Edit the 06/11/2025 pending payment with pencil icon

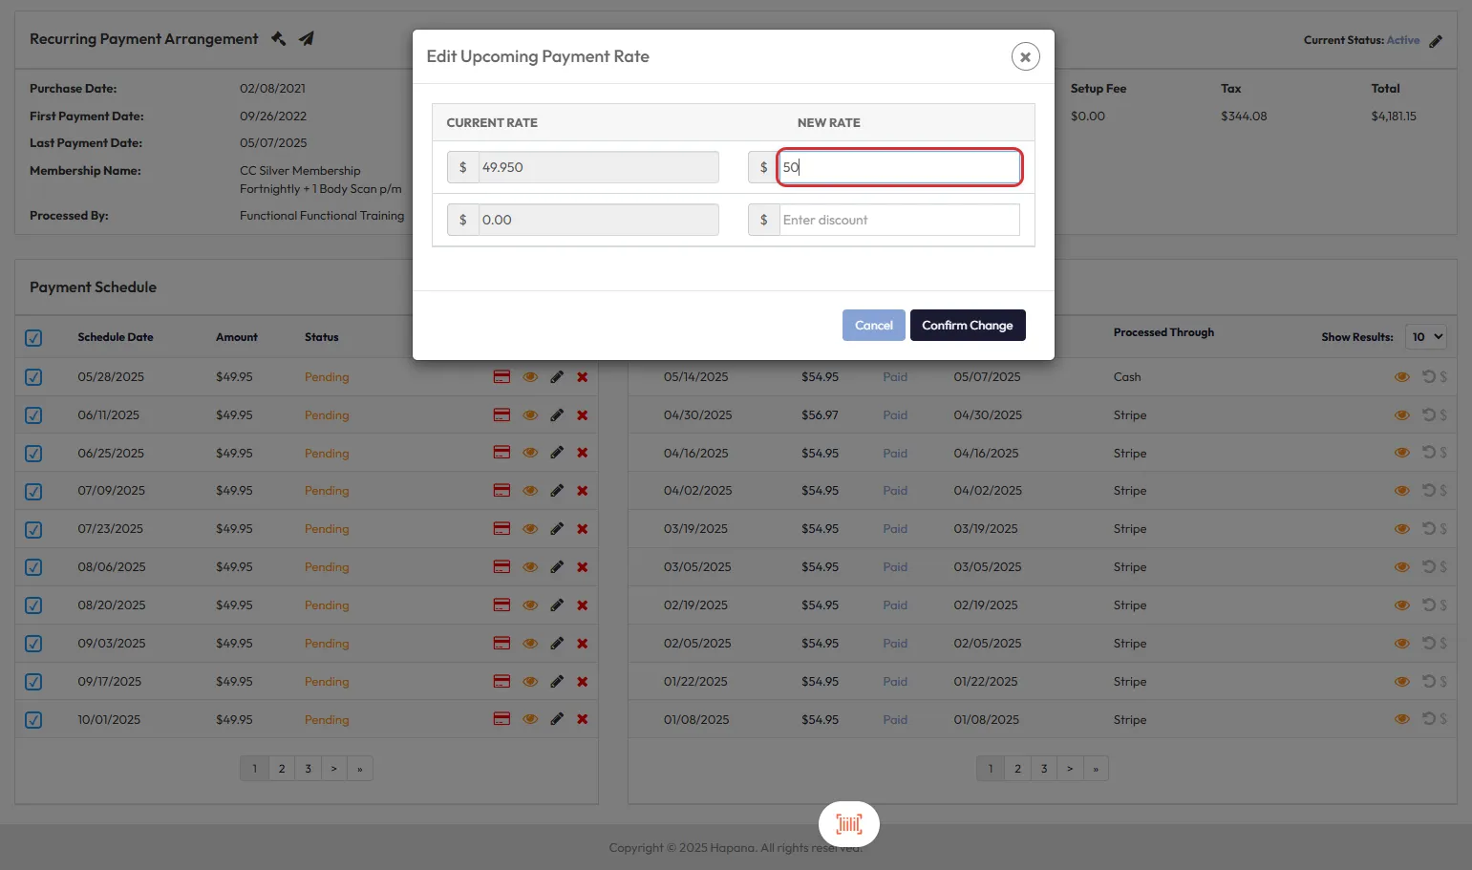[557, 415]
